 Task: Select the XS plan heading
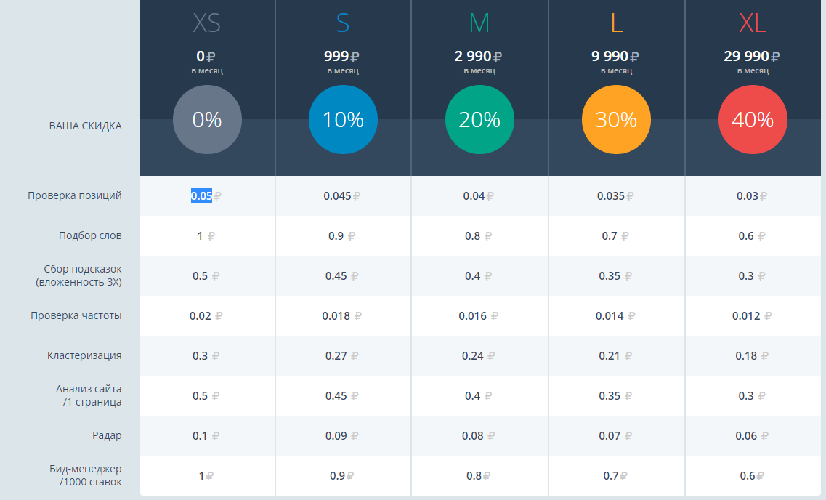pyautogui.click(x=207, y=24)
